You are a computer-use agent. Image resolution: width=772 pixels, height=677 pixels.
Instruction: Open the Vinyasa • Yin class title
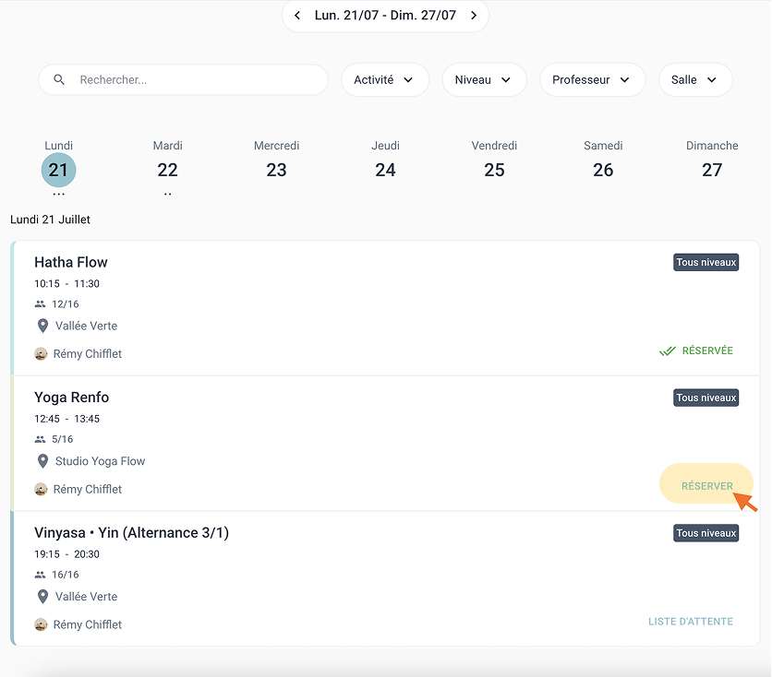point(131,533)
